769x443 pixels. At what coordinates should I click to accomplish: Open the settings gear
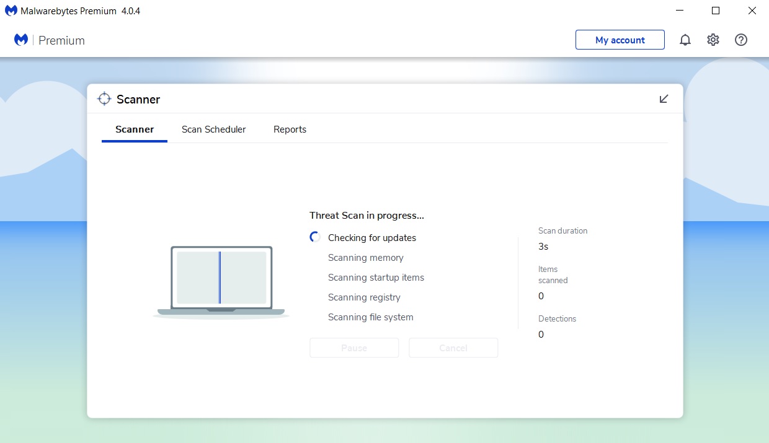click(713, 40)
